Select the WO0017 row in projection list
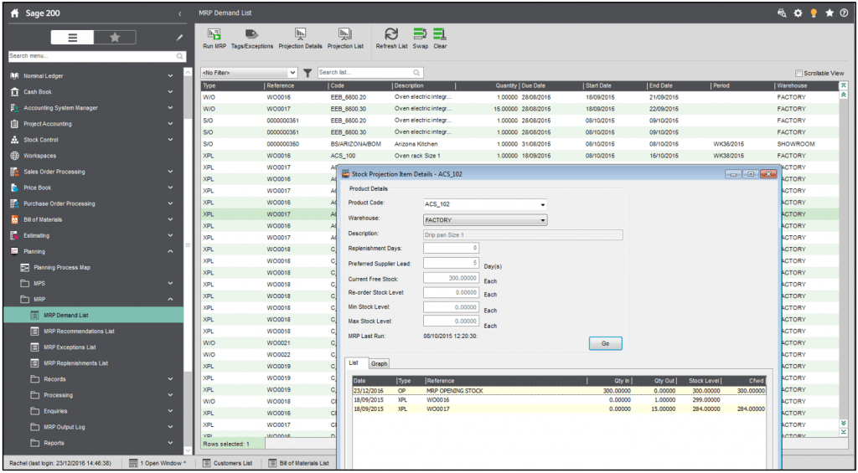The width and height of the screenshot is (858, 473). (559, 409)
